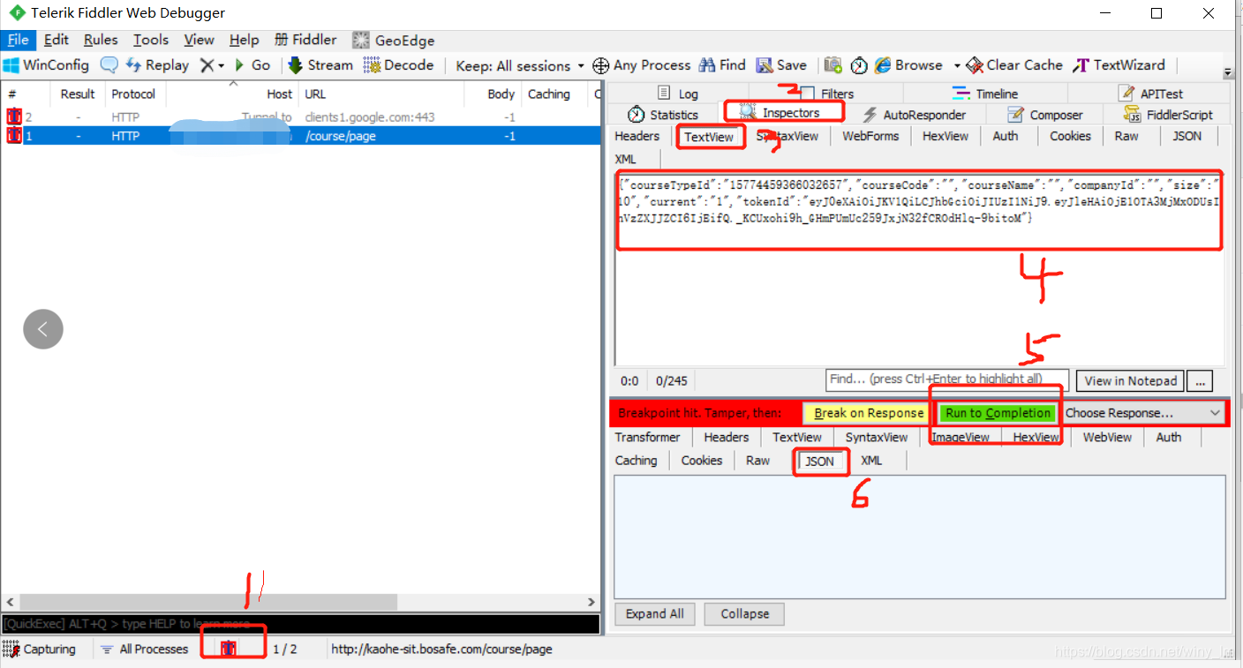Image resolution: width=1243 pixels, height=668 pixels.
Task: Click the breakpoint icon of session 1
Action: [x=13, y=135]
